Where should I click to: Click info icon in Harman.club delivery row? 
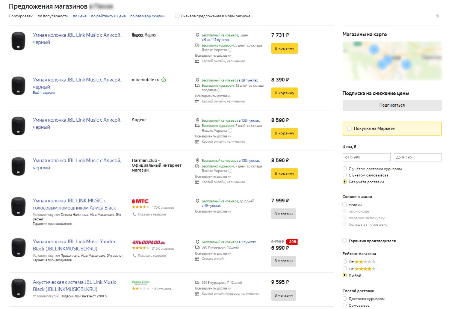230,171
